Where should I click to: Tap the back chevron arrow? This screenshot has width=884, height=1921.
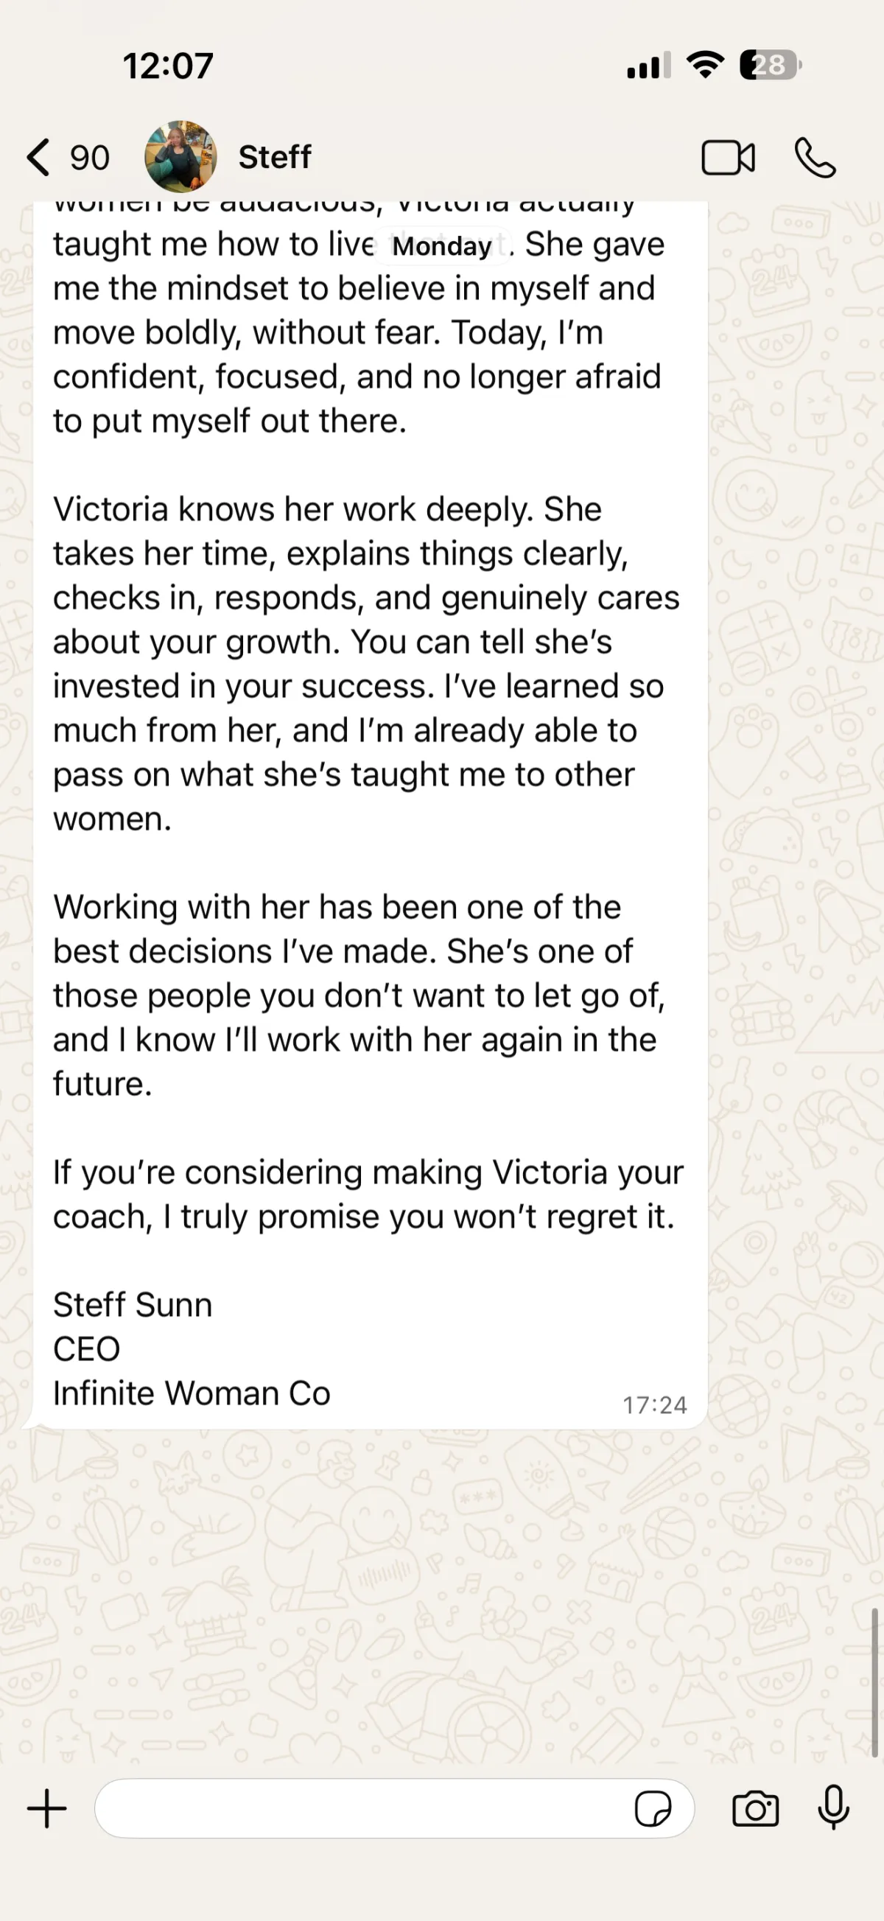(x=39, y=158)
